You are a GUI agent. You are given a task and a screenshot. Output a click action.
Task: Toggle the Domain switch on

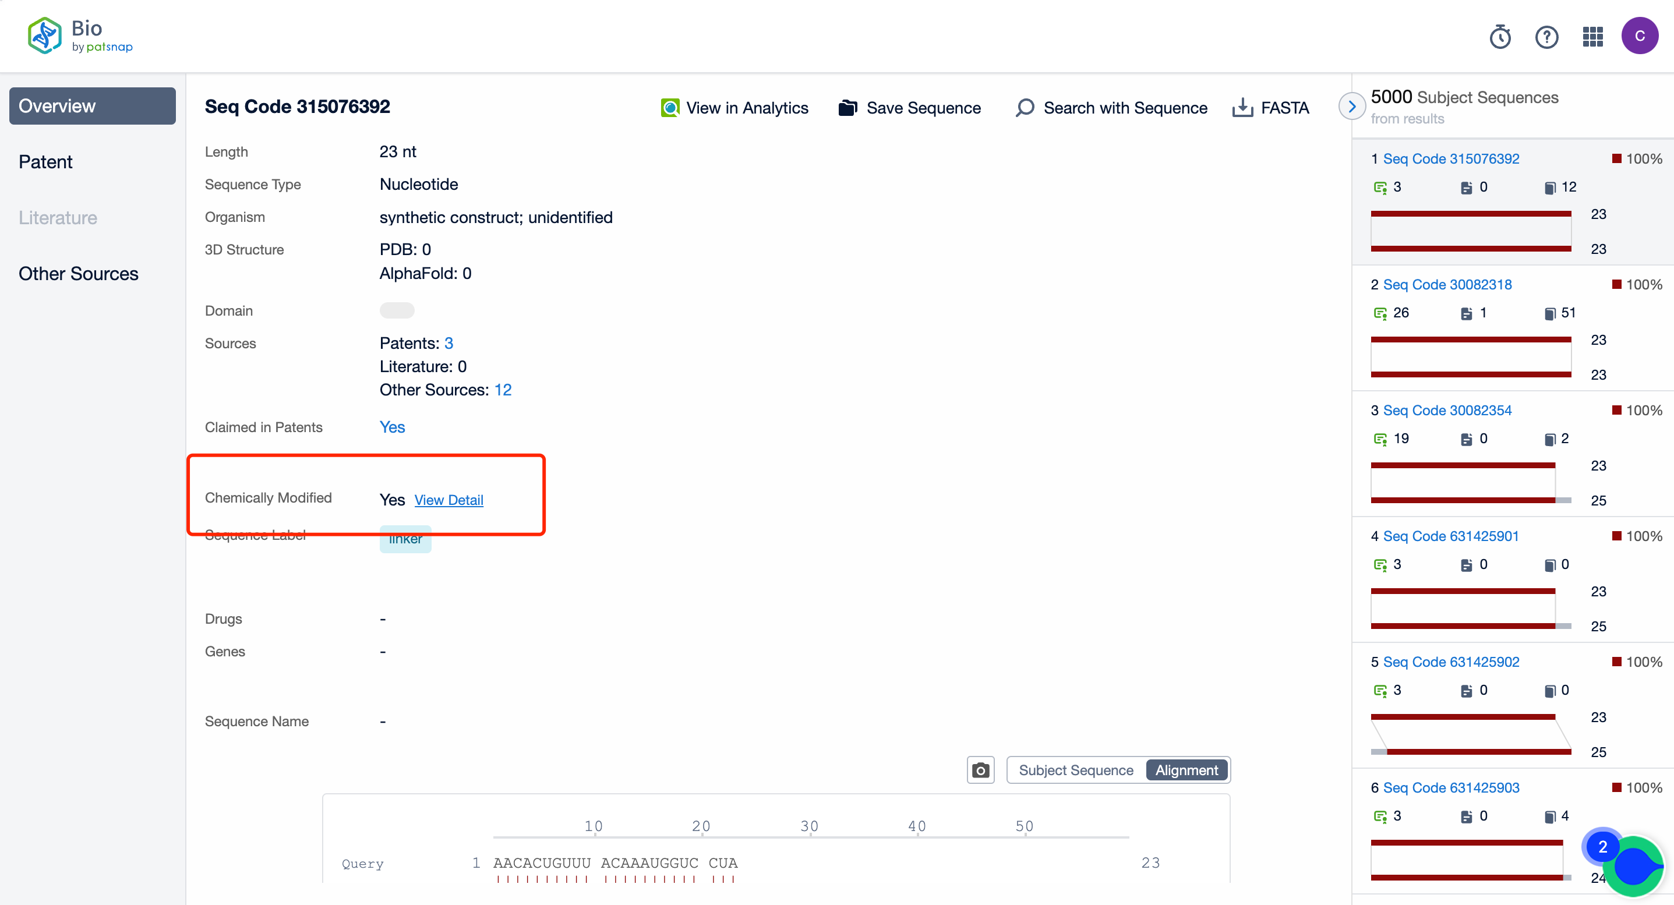click(398, 309)
